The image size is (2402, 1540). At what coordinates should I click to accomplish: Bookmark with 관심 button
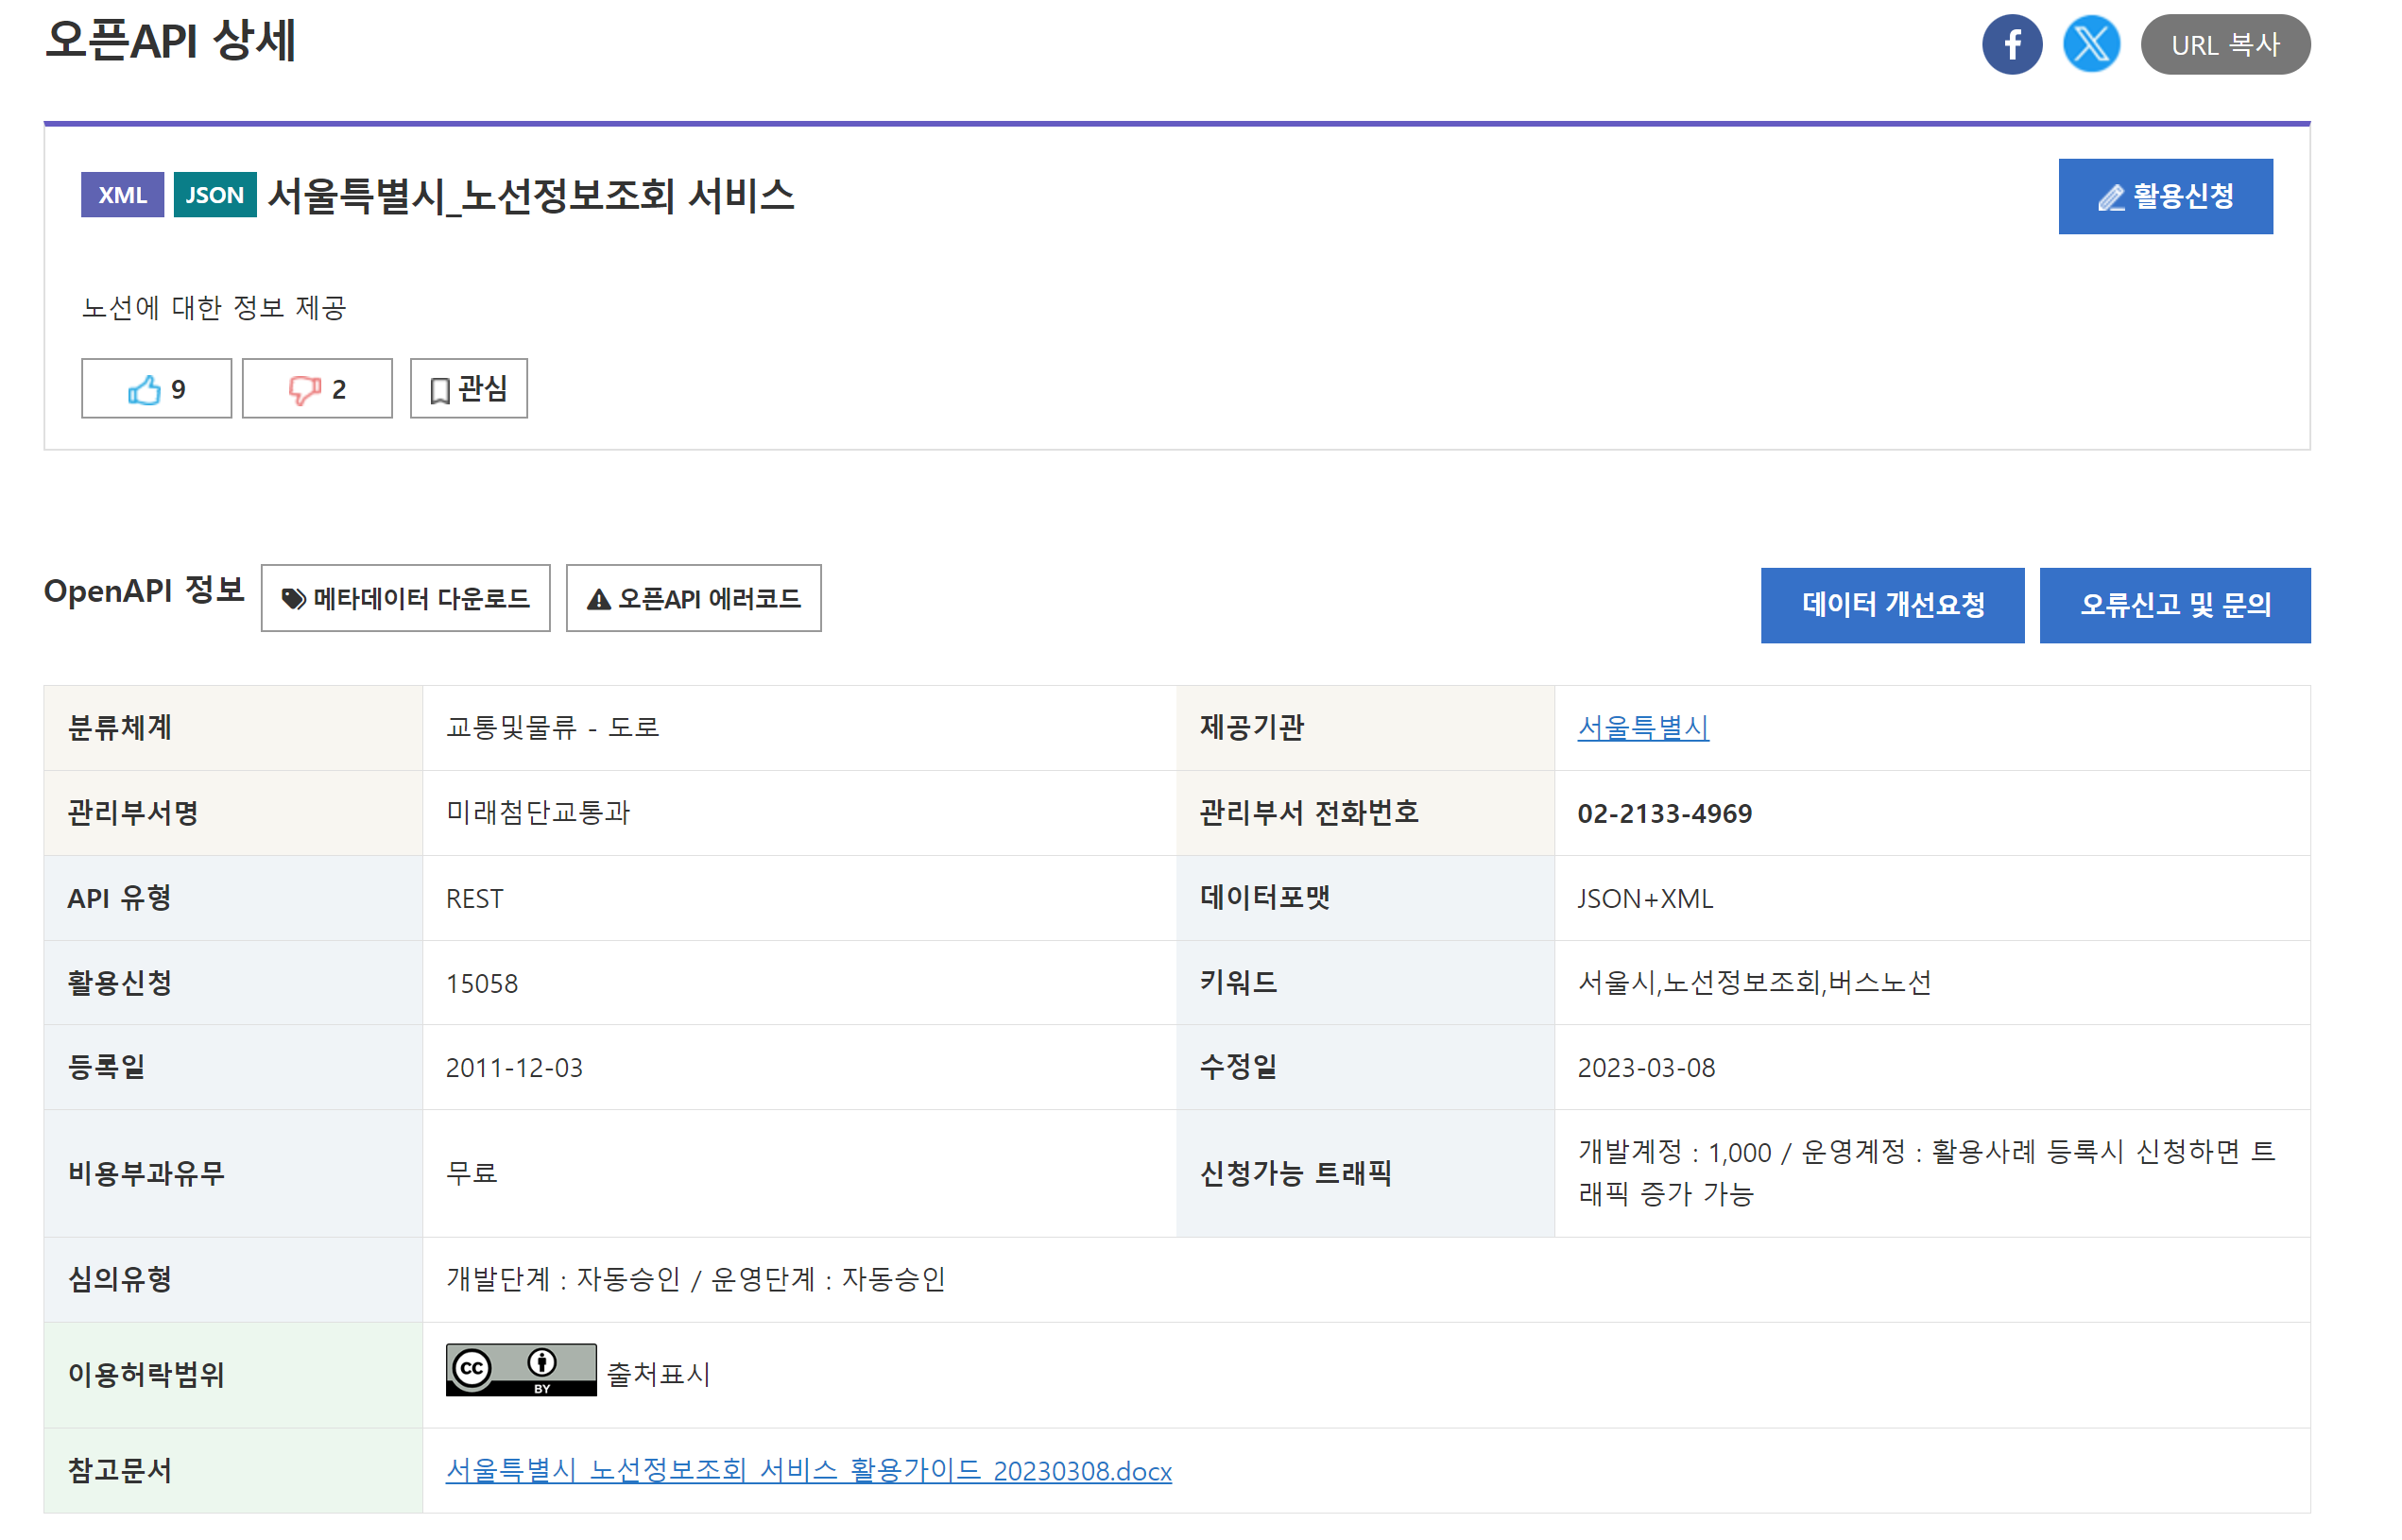[468, 389]
